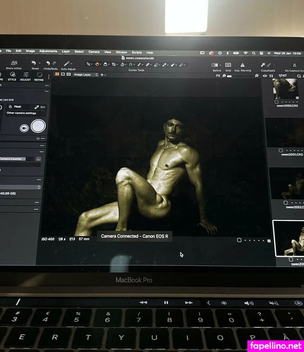
Task: Toggle the Before view comparison
Action: (x=215, y=65)
